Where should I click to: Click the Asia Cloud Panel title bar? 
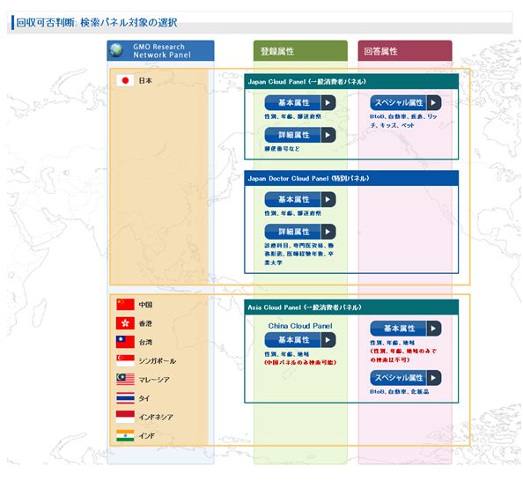click(351, 307)
